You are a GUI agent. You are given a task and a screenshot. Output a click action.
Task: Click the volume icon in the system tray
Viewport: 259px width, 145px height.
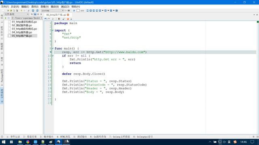click(x=224, y=142)
